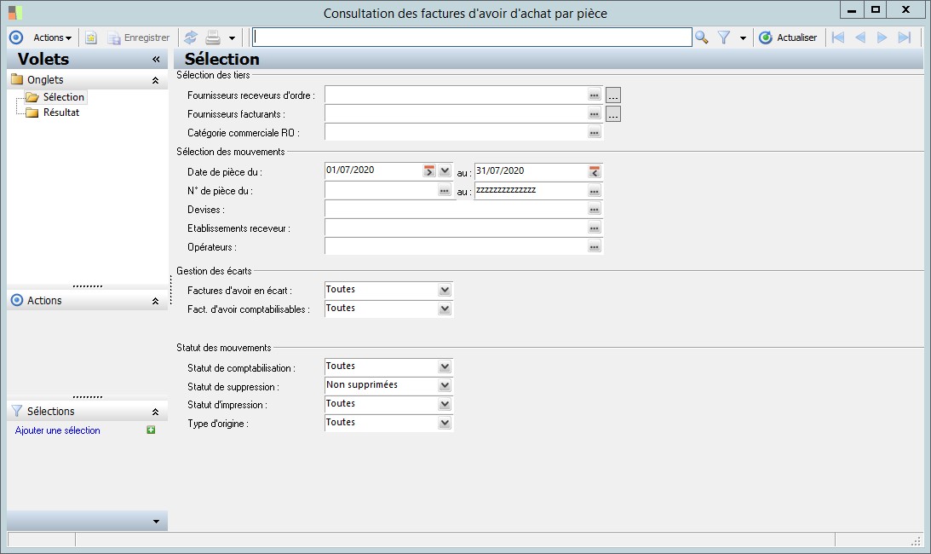
Task: Collapse the Sélections panel section
Action: (155, 412)
